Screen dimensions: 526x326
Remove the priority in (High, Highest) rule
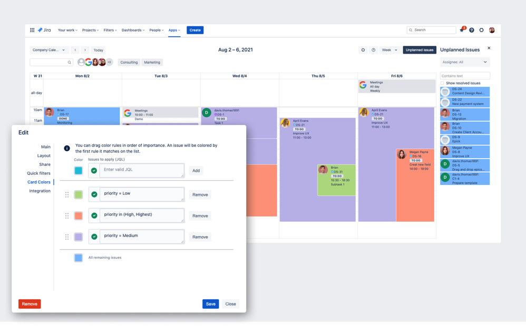click(x=200, y=215)
